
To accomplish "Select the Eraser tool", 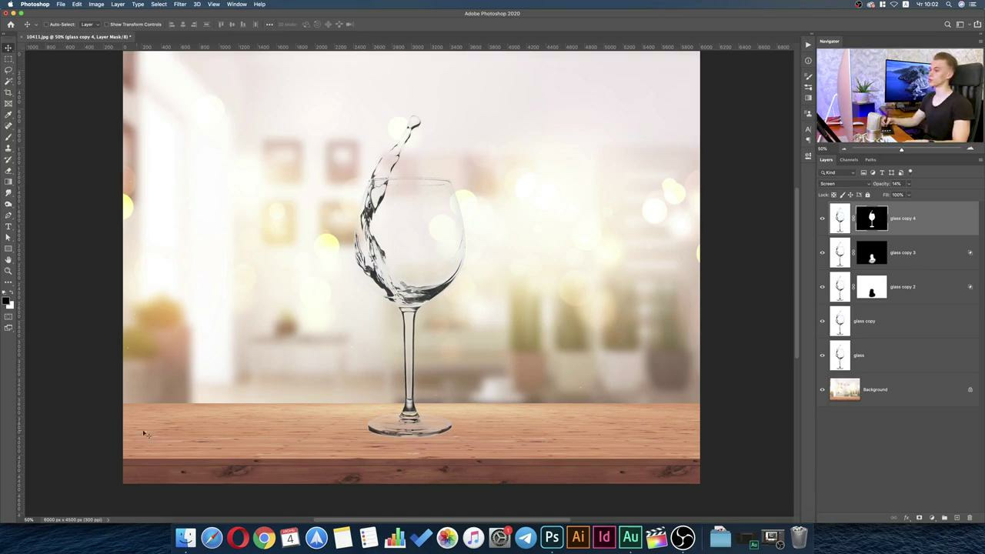I will click(x=8, y=170).
